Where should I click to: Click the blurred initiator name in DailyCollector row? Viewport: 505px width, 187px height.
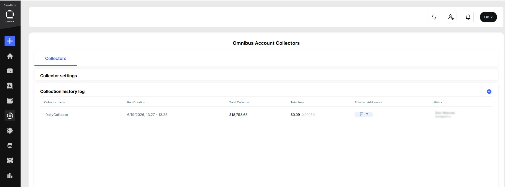point(445,113)
